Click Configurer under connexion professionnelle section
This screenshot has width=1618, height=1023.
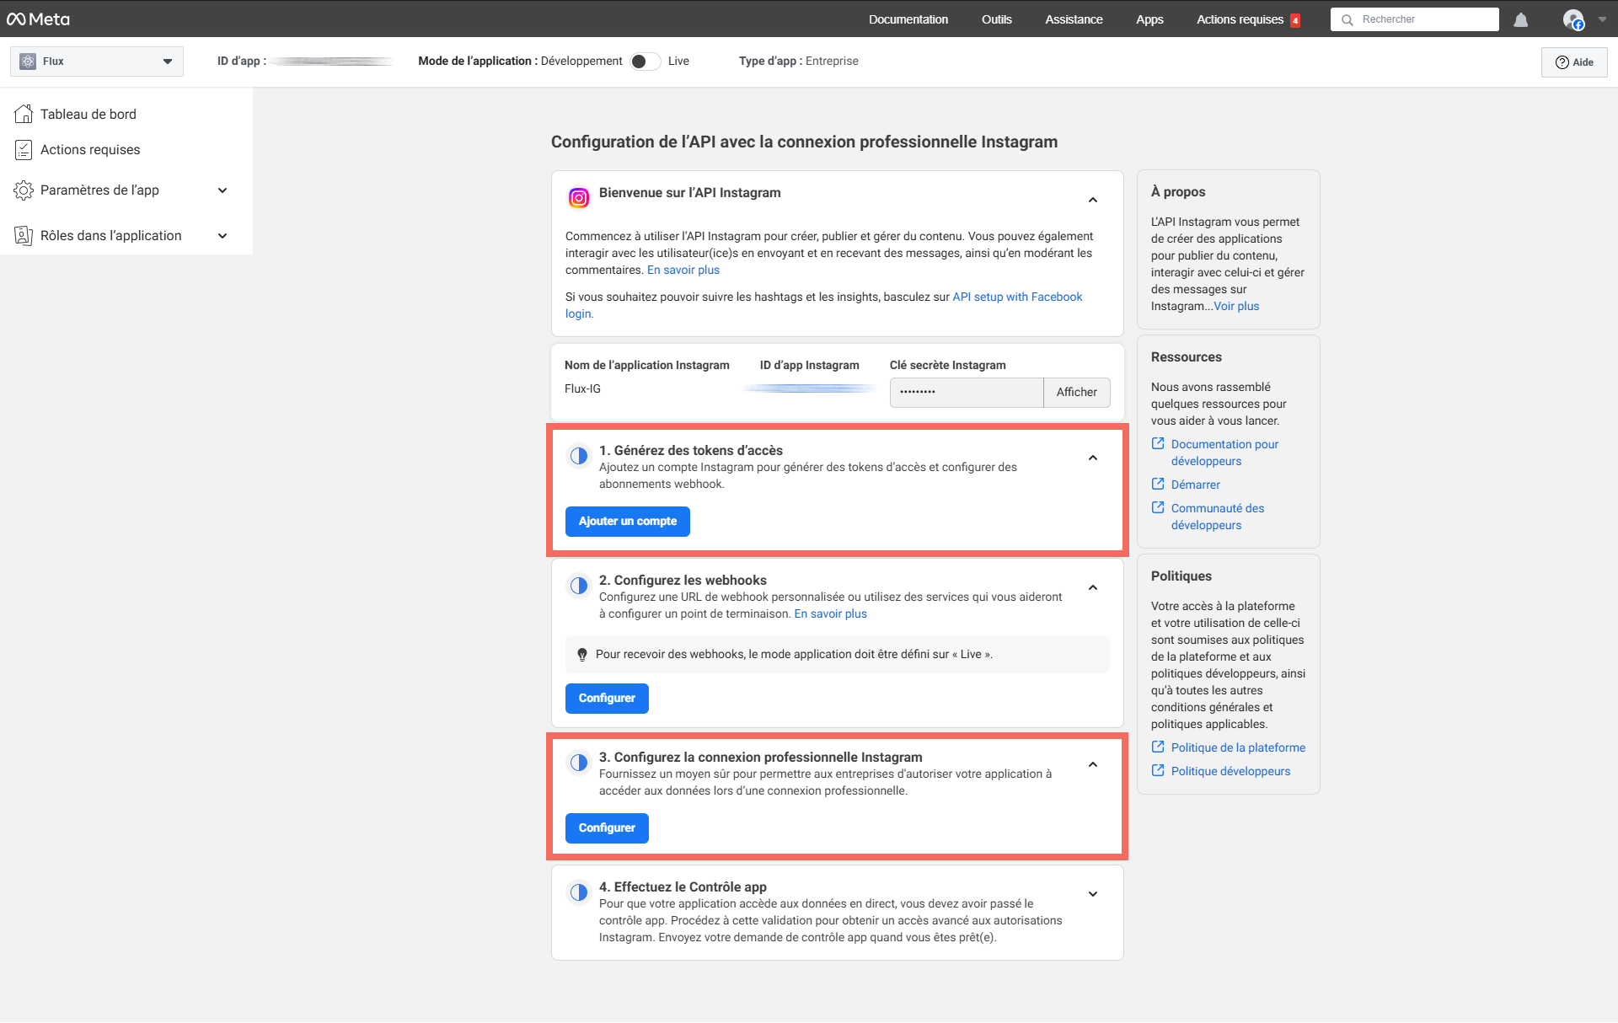pos(607,828)
